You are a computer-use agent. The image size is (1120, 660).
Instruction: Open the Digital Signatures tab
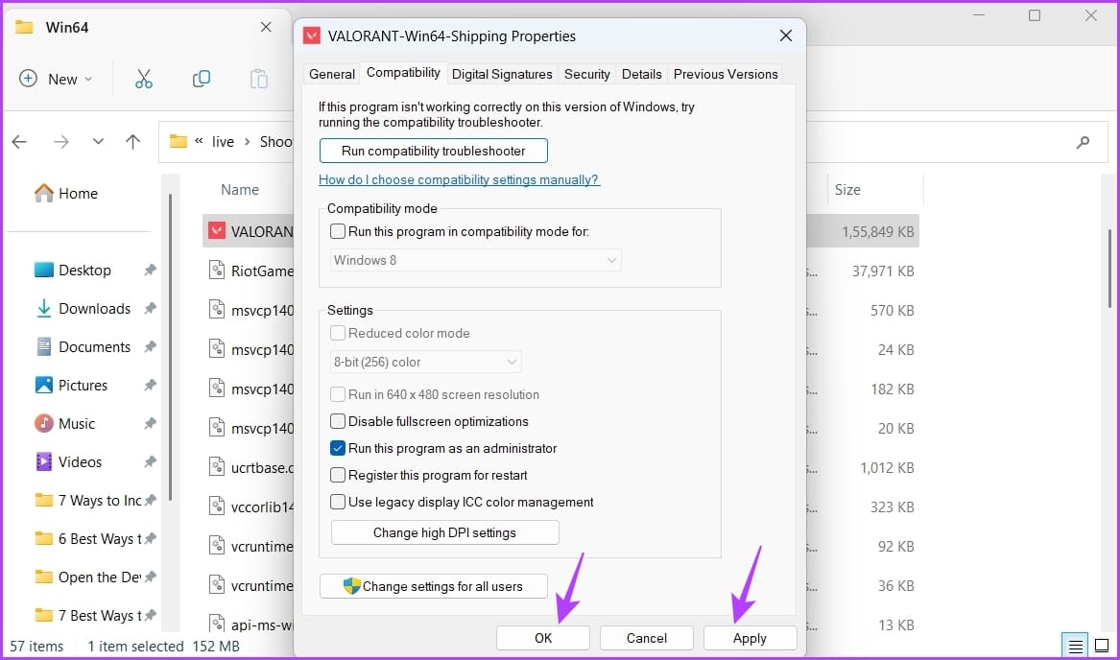tap(502, 74)
